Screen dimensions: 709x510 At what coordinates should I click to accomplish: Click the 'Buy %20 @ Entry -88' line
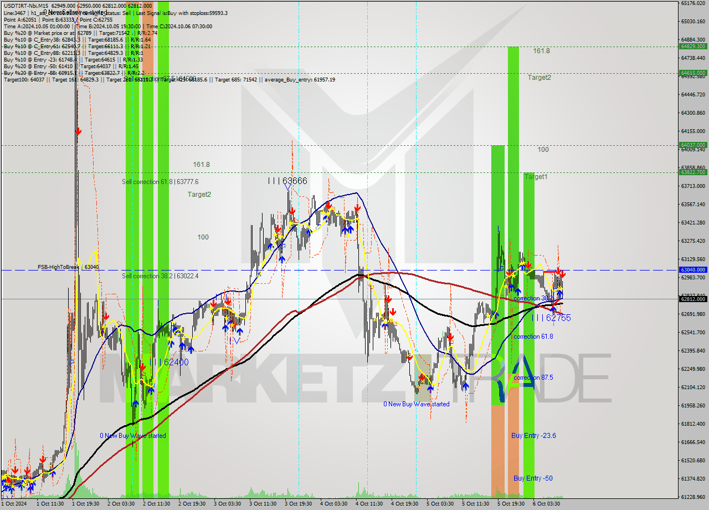click(x=74, y=73)
